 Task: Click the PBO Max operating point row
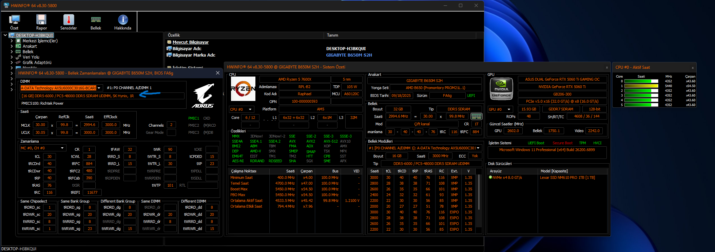(x=294, y=195)
